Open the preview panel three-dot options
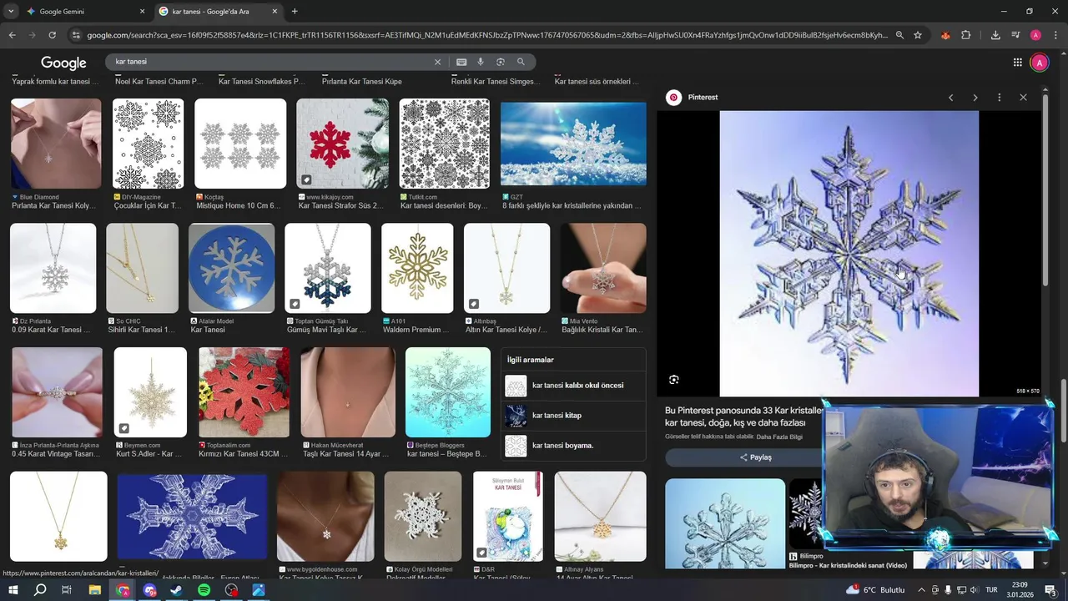 [999, 98]
